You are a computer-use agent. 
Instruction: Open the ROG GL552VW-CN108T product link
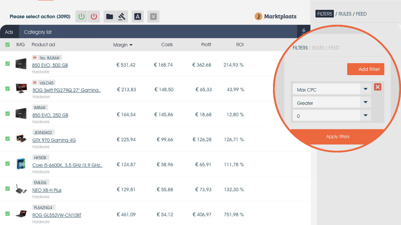[x=57, y=215]
